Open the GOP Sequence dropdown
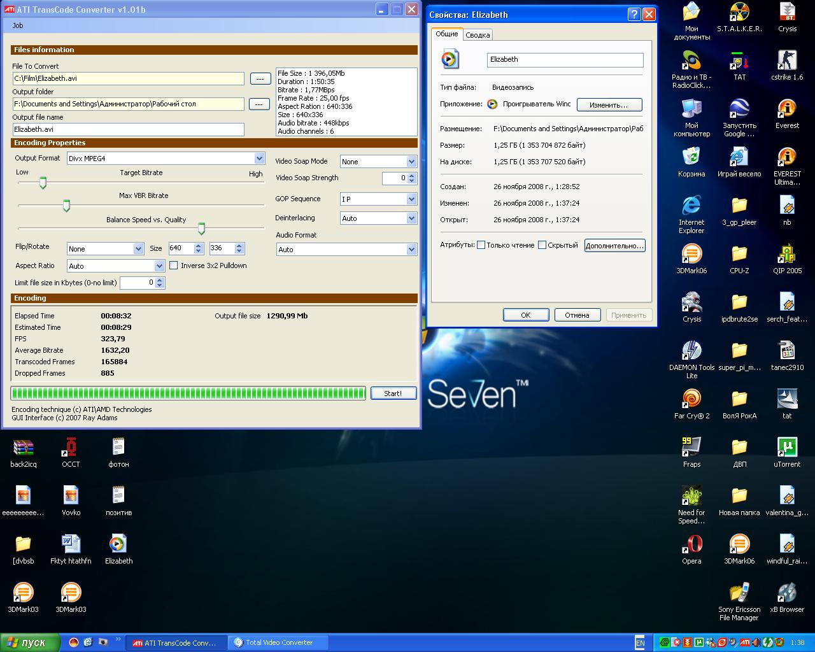The width and height of the screenshot is (815, 652). point(411,199)
